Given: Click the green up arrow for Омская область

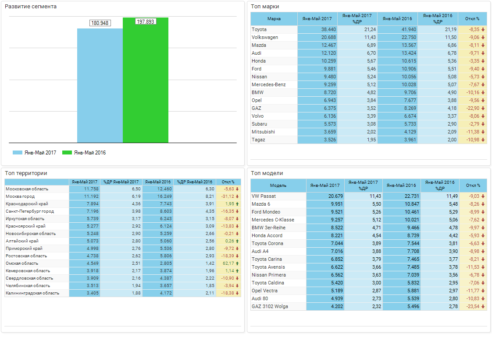Looking at the screenshot, I should click(237, 263).
